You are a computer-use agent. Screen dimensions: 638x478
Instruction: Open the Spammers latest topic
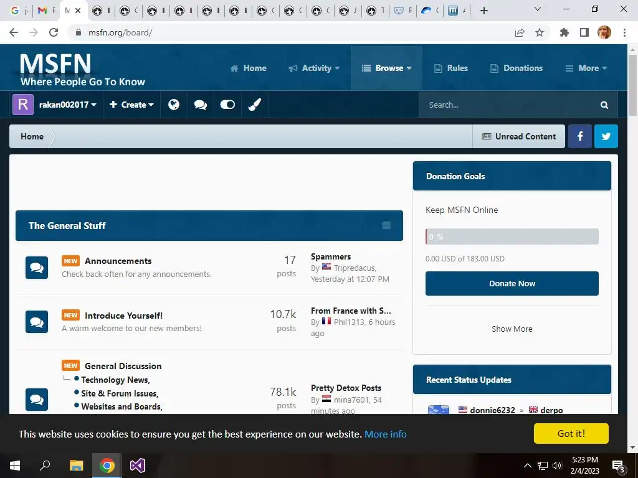[x=331, y=257]
